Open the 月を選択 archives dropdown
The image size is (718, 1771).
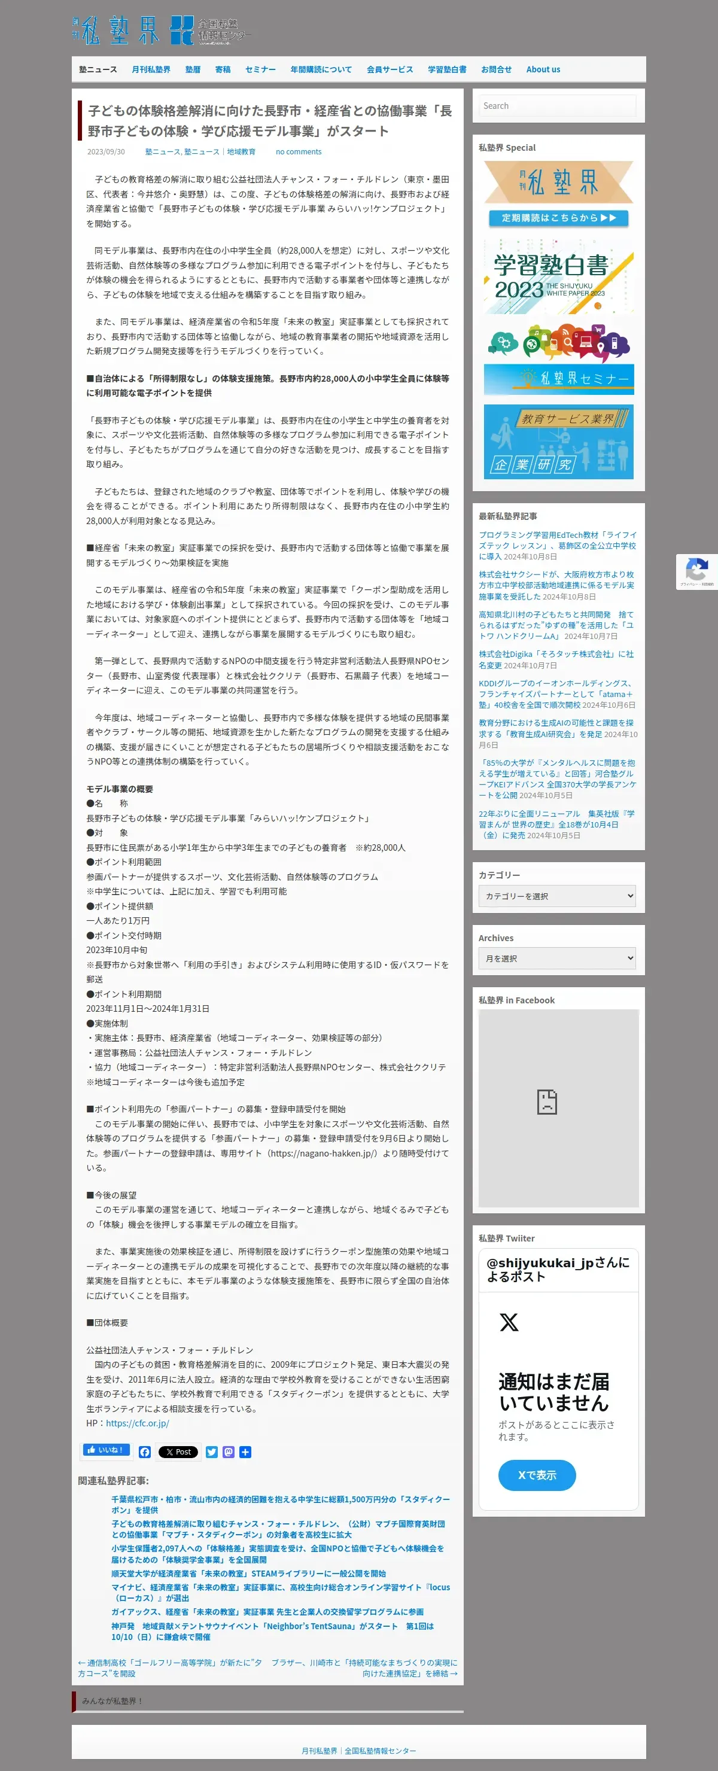557,958
